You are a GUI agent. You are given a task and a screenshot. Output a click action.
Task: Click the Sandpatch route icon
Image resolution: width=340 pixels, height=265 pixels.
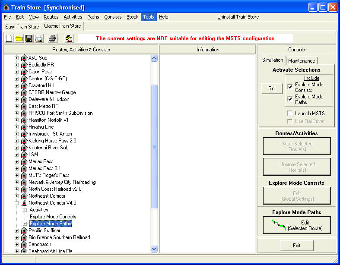click(x=24, y=244)
